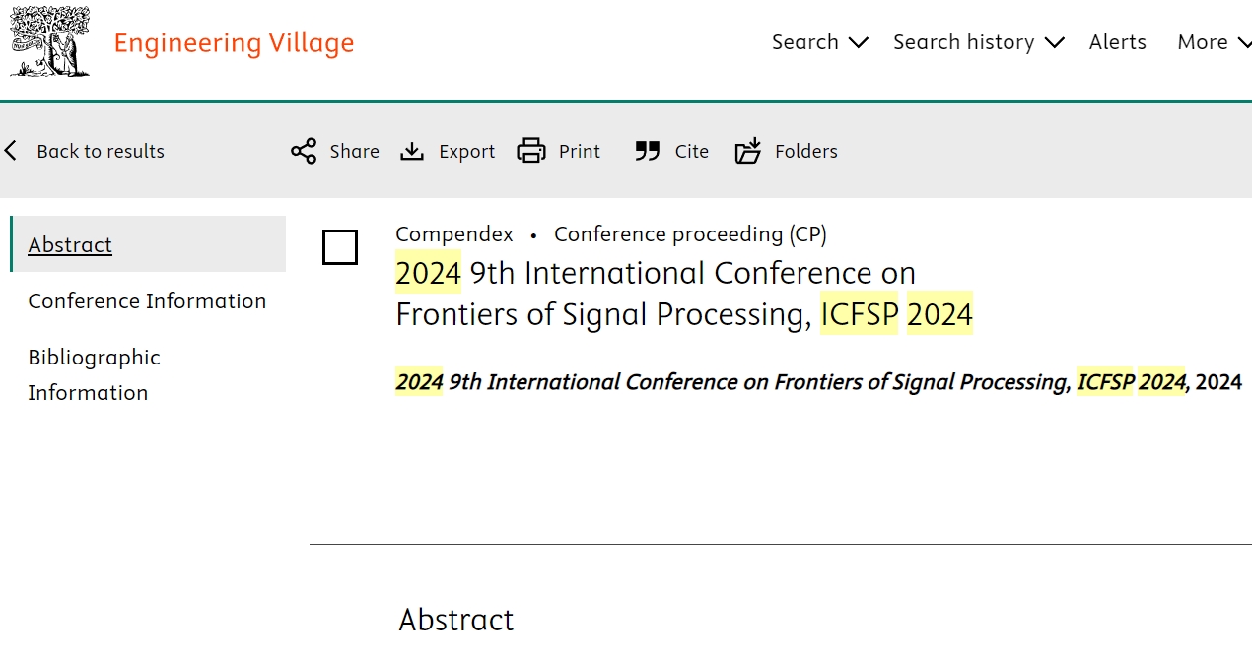This screenshot has width=1252, height=661.
Task: Click the Share button label
Action: tap(354, 151)
